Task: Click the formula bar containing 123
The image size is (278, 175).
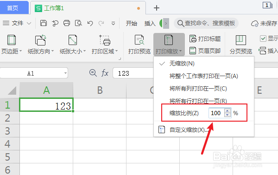Action: 133,73
